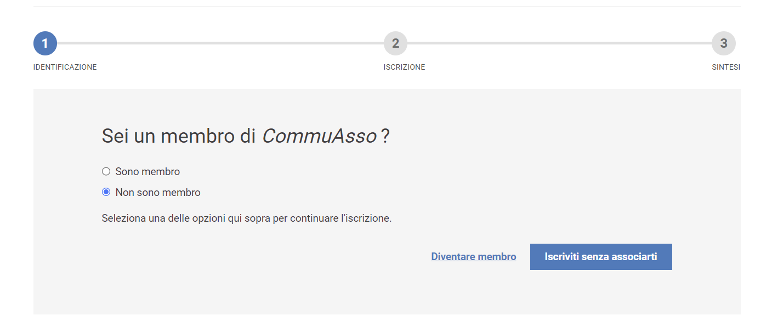
Task: Click the "Non sono membro" option label text
Action: 158,193
